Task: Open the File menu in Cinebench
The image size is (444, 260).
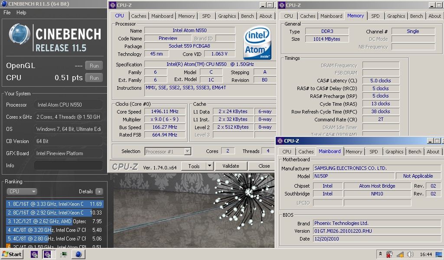Action: pyautogui.click(x=7, y=13)
